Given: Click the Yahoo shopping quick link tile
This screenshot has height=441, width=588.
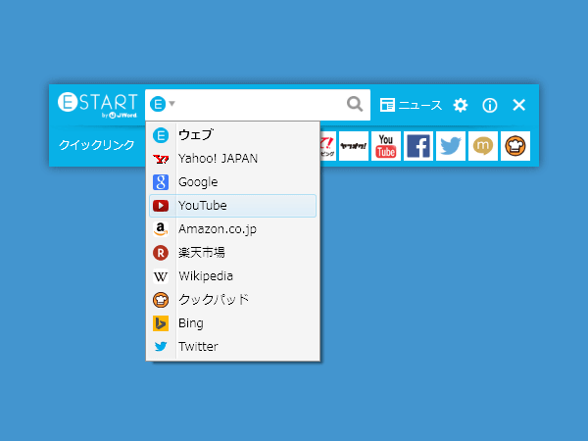Looking at the screenshot, I should click(x=328, y=146).
